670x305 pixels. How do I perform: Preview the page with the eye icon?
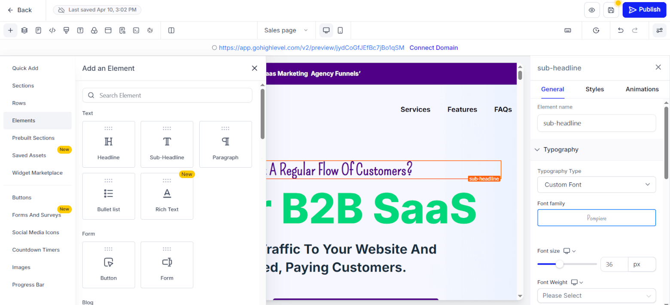pyautogui.click(x=592, y=9)
